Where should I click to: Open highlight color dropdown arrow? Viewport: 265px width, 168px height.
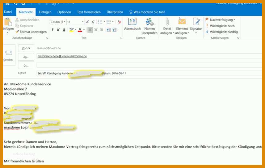point(76,30)
